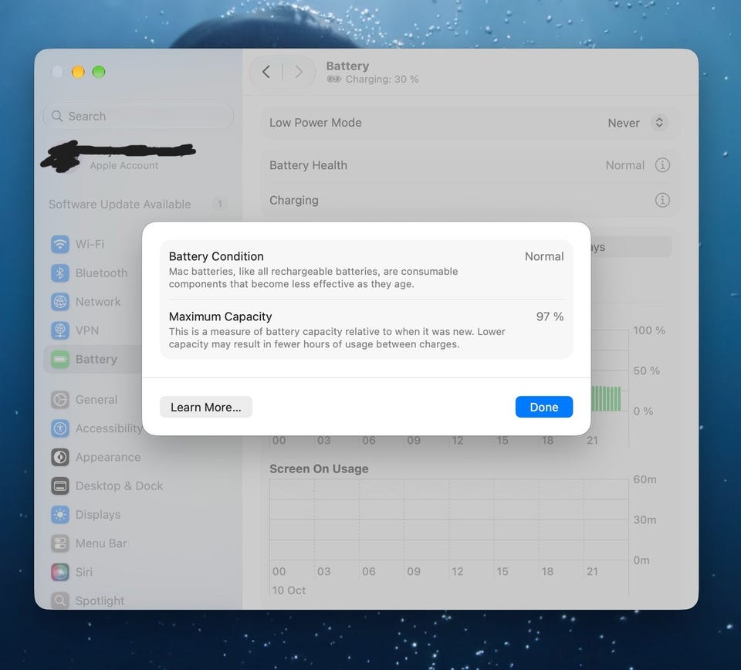Click the Learn More… button
Viewport: 741px width, 670px height.
tap(205, 407)
